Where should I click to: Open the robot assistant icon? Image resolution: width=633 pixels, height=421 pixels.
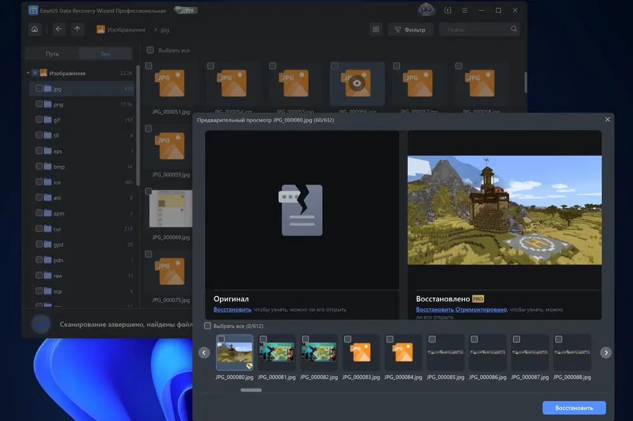tap(427, 10)
